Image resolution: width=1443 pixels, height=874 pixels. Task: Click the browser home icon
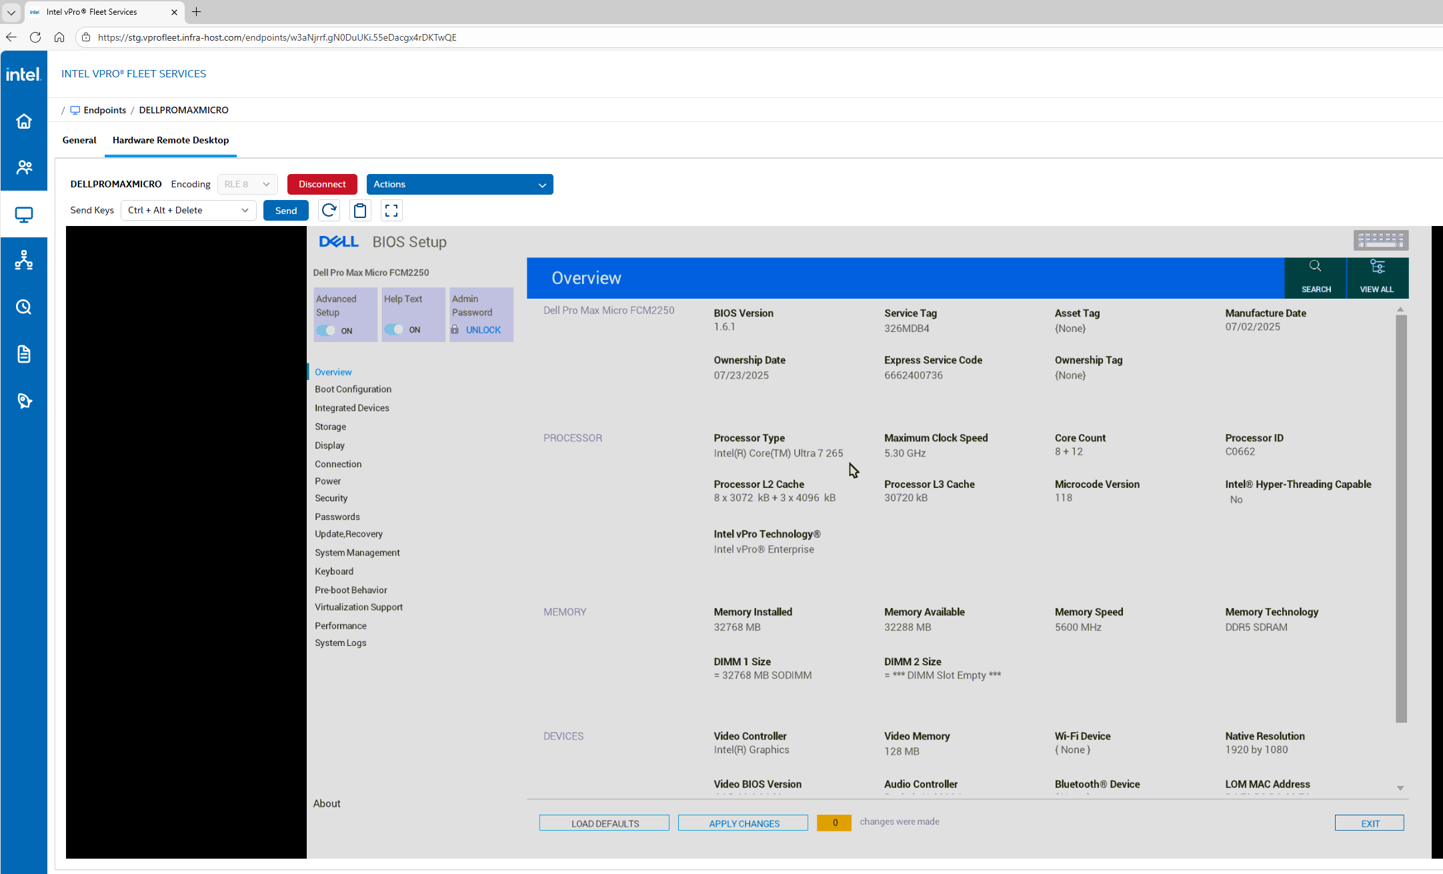[x=59, y=37]
